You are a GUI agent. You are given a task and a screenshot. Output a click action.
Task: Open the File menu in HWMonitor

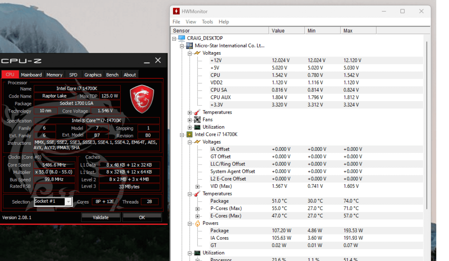tap(176, 22)
